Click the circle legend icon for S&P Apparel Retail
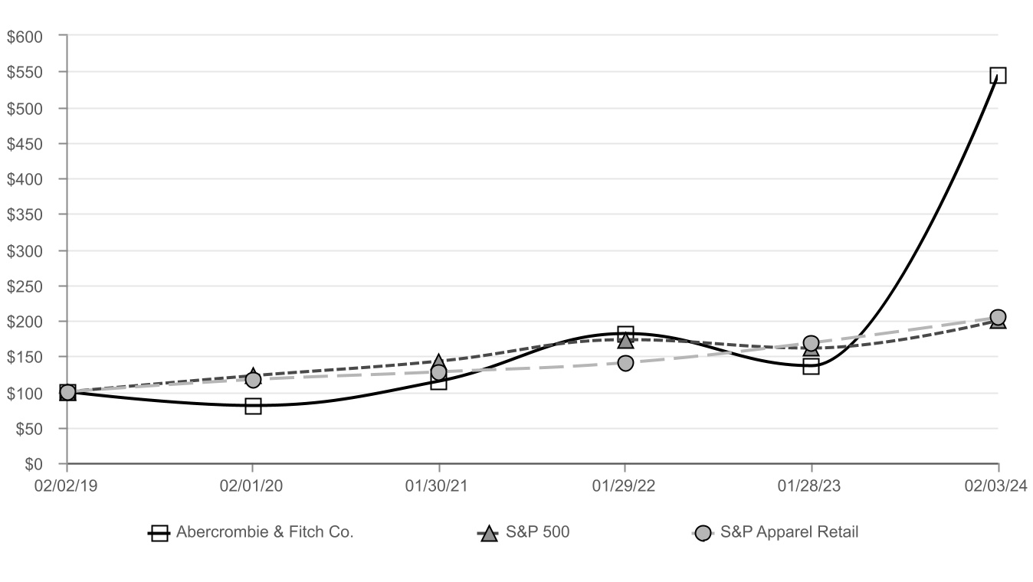Viewport: 1033px width, 582px height. [703, 533]
